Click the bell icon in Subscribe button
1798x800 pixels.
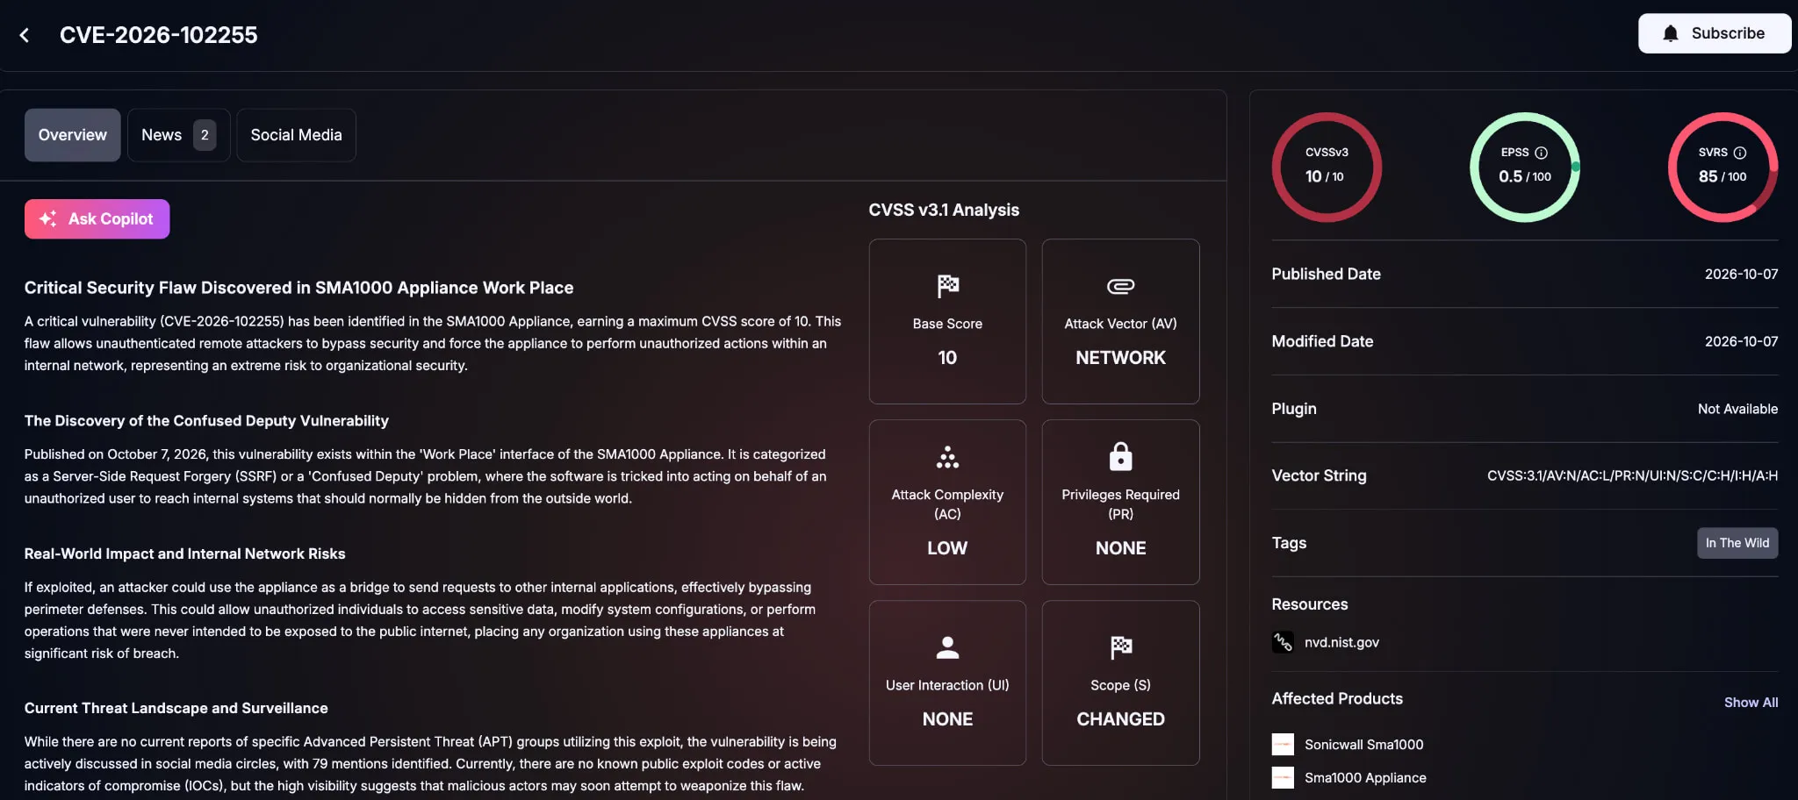[x=1671, y=33]
